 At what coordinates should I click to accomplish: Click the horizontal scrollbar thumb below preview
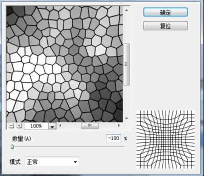pos(90,126)
